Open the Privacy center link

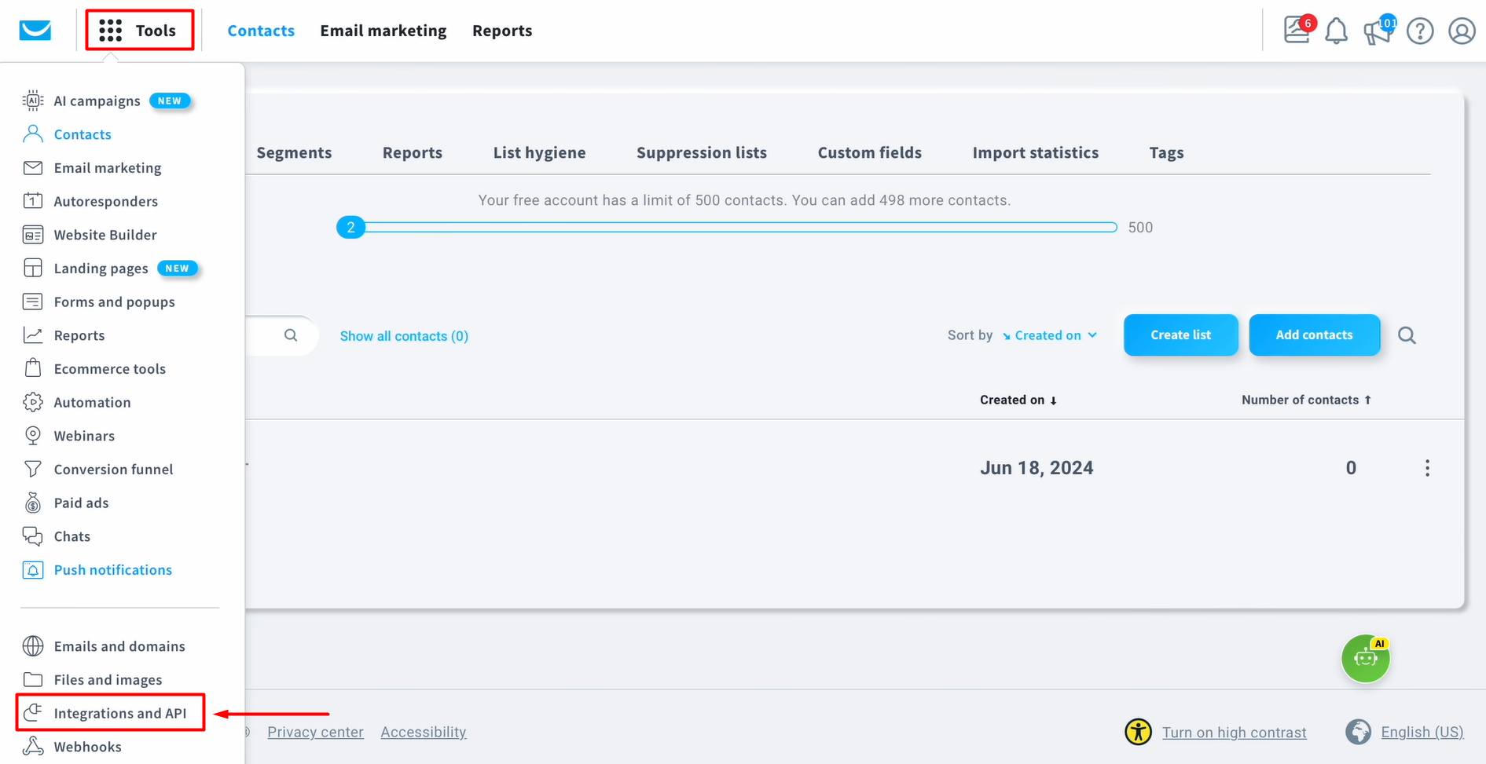coord(315,731)
